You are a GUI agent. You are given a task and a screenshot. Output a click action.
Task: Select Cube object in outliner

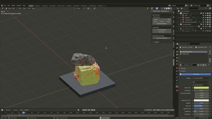(x=186, y=16)
